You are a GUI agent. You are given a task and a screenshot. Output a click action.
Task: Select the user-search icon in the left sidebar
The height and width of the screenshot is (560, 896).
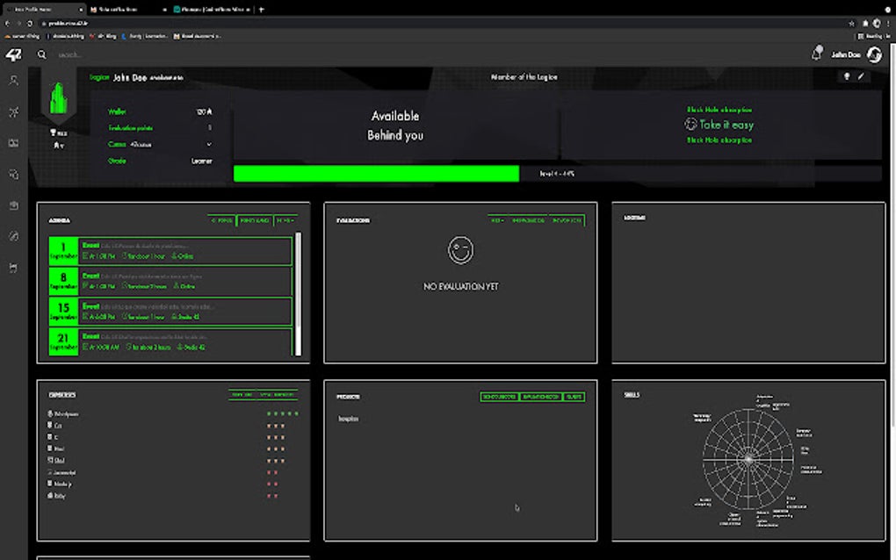pyautogui.click(x=13, y=81)
